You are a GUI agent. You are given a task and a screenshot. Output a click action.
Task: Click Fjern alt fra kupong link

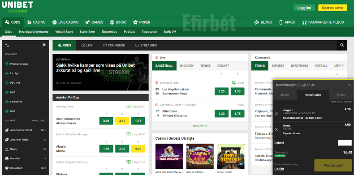click(x=341, y=102)
